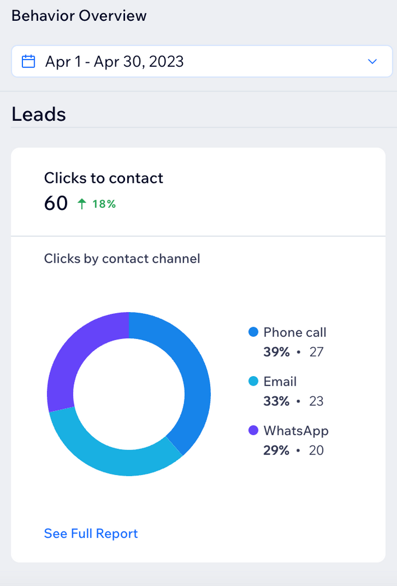
Task: Select the cyan Email donut segment
Action: (x=112, y=452)
